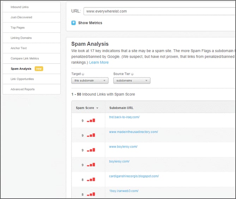The height and width of the screenshot is (199, 236).
Task: Select Top Pages in sidebar
Action: click(32, 28)
